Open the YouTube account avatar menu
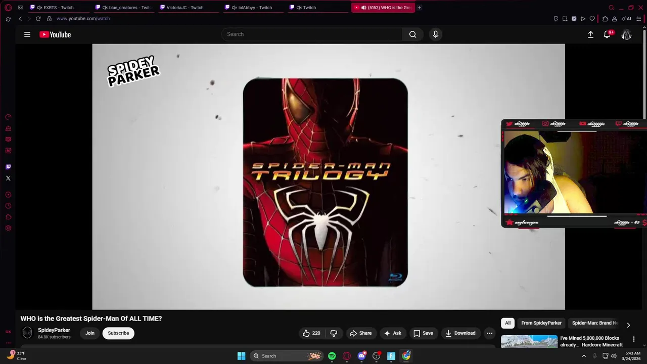Image resolution: width=647 pixels, height=364 pixels. [x=626, y=34]
